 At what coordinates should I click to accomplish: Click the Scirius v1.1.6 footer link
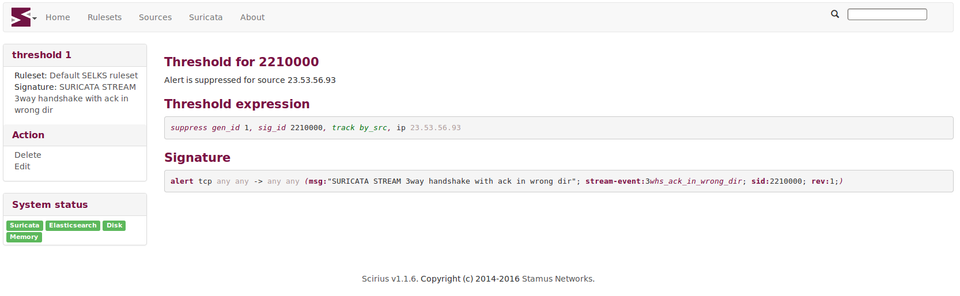pos(389,279)
